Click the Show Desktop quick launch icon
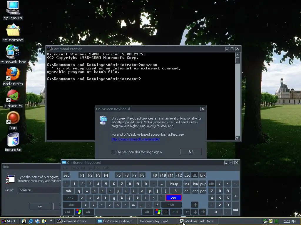301x225 pixels. (24, 221)
